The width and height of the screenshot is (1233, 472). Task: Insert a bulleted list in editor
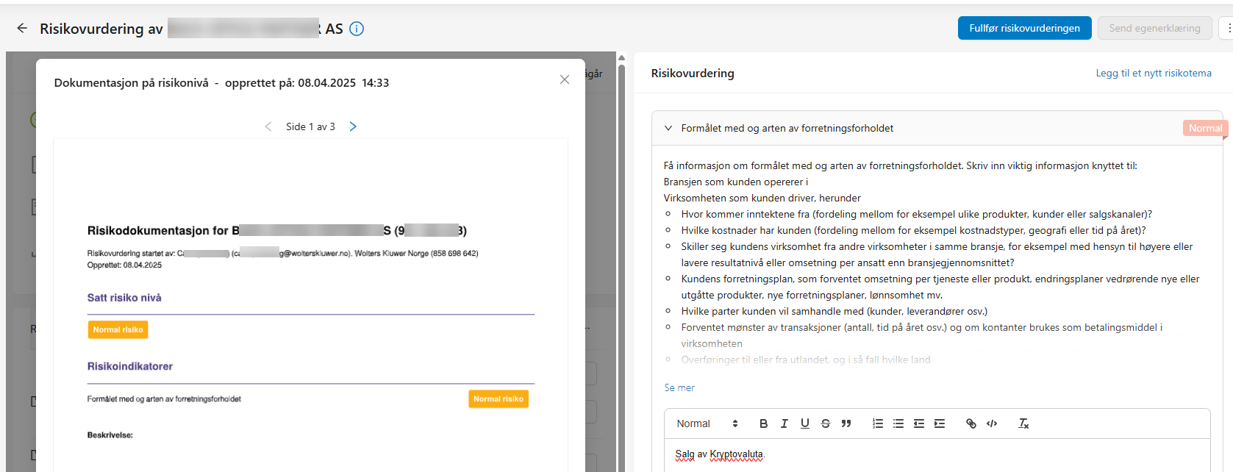click(x=898, y=423)
